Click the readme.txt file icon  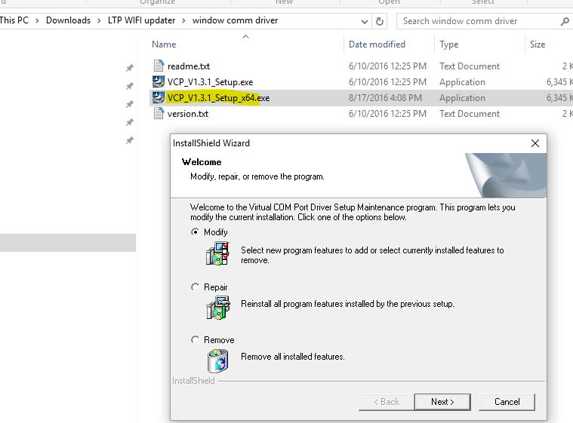point(159,66)
